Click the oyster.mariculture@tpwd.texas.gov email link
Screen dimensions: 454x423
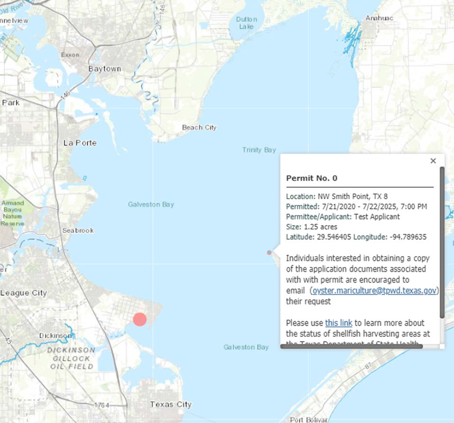point(374,290)
